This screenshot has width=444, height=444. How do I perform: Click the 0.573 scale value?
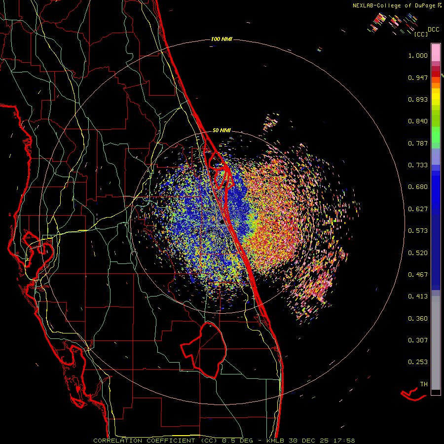(x=418, y=231)
